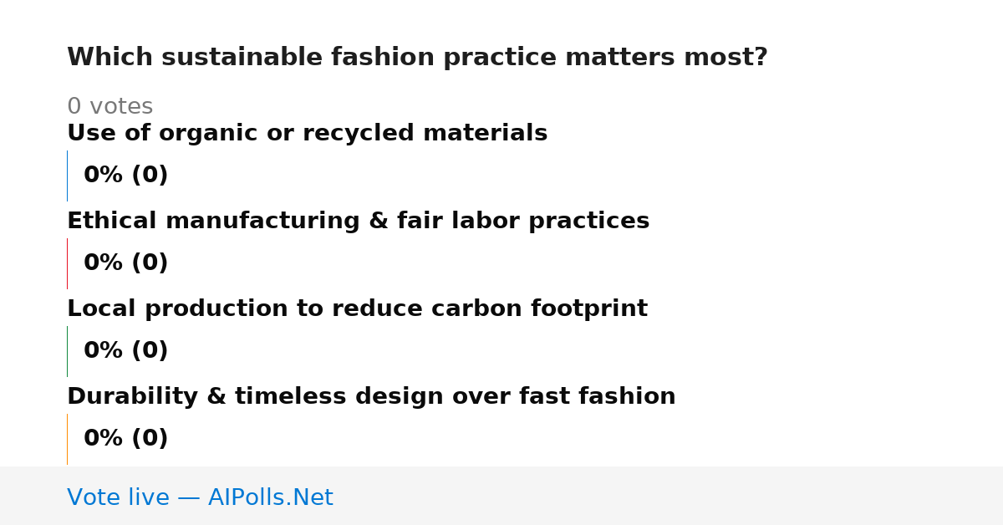
Task: Open the Vote live — AIPolls.Net link
Action: [x=200, y=497]
